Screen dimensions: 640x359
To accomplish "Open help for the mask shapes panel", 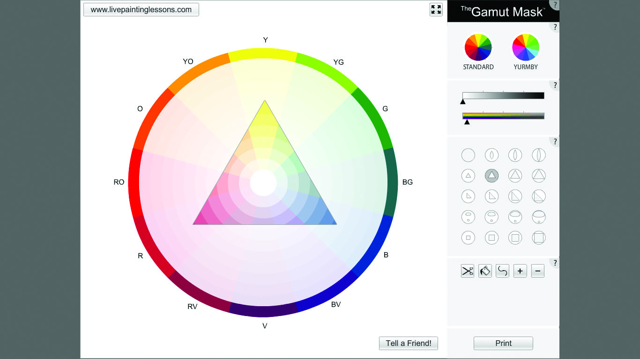I will coord(555,141).
